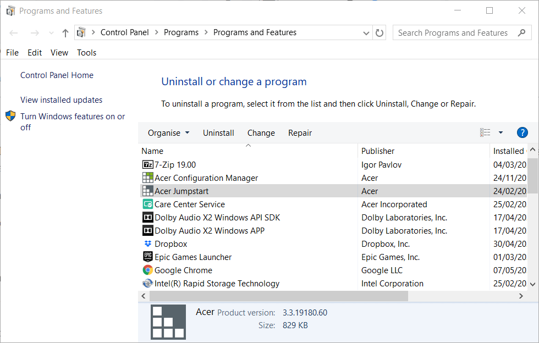The image size is (539, 343).
Task: Open the Tools menu
Action: click(x=86, y=53)
